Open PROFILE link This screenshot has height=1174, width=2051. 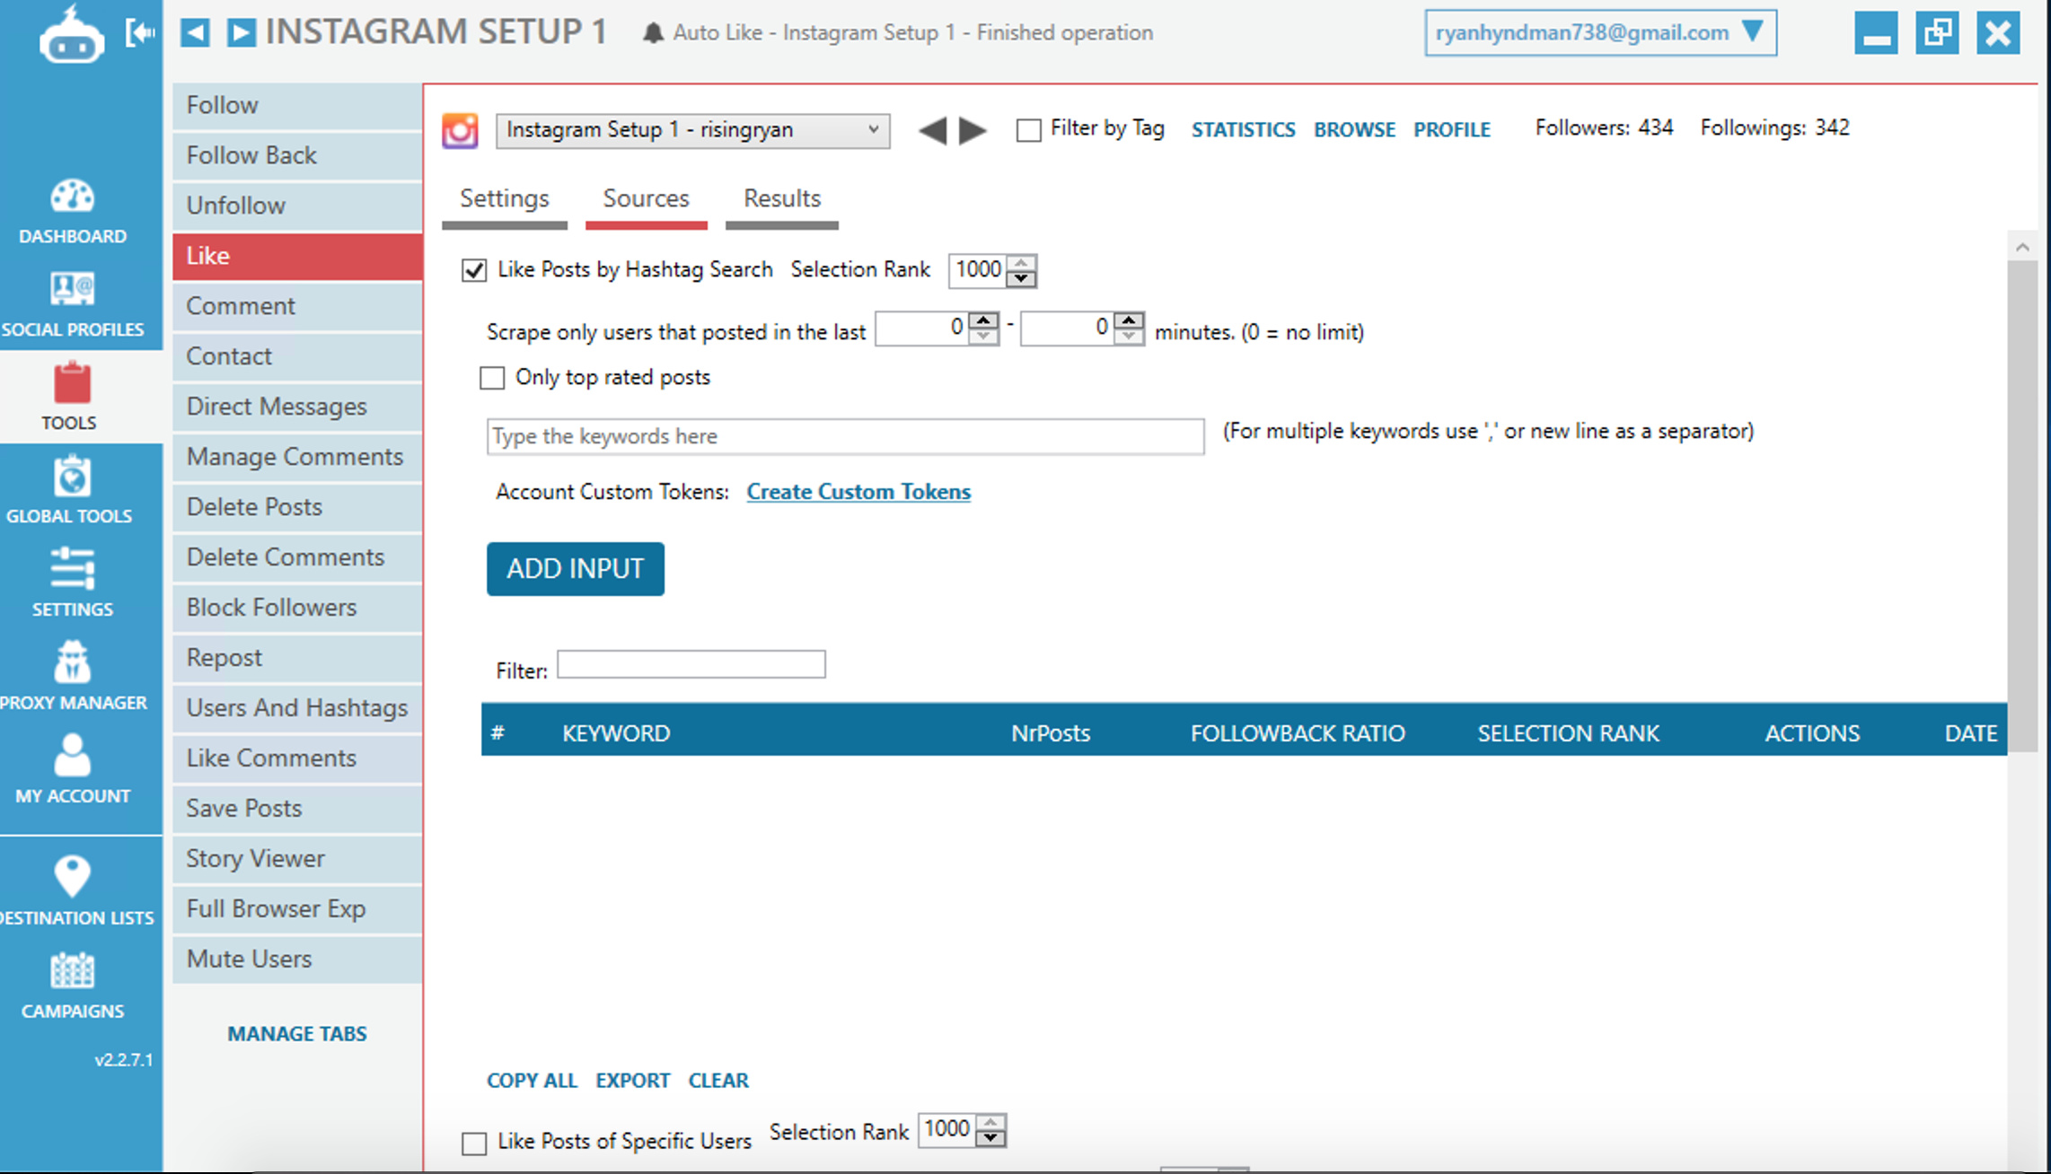point(1452,130)
